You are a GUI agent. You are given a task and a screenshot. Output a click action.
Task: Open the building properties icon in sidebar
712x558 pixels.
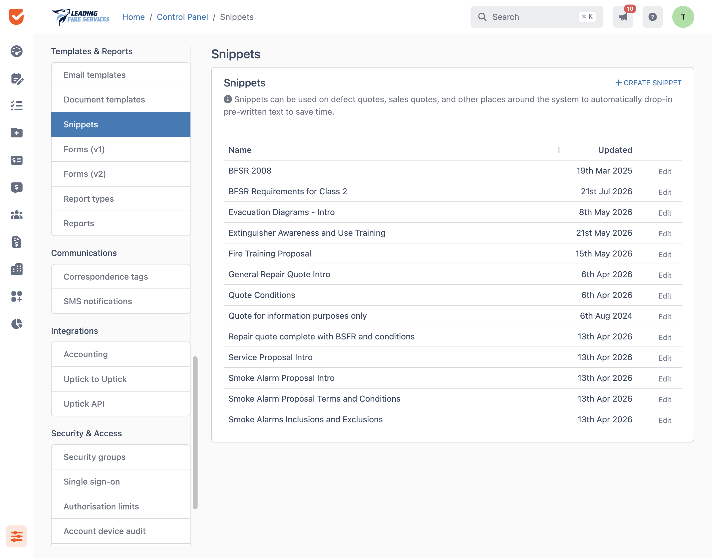click(16, 269)
